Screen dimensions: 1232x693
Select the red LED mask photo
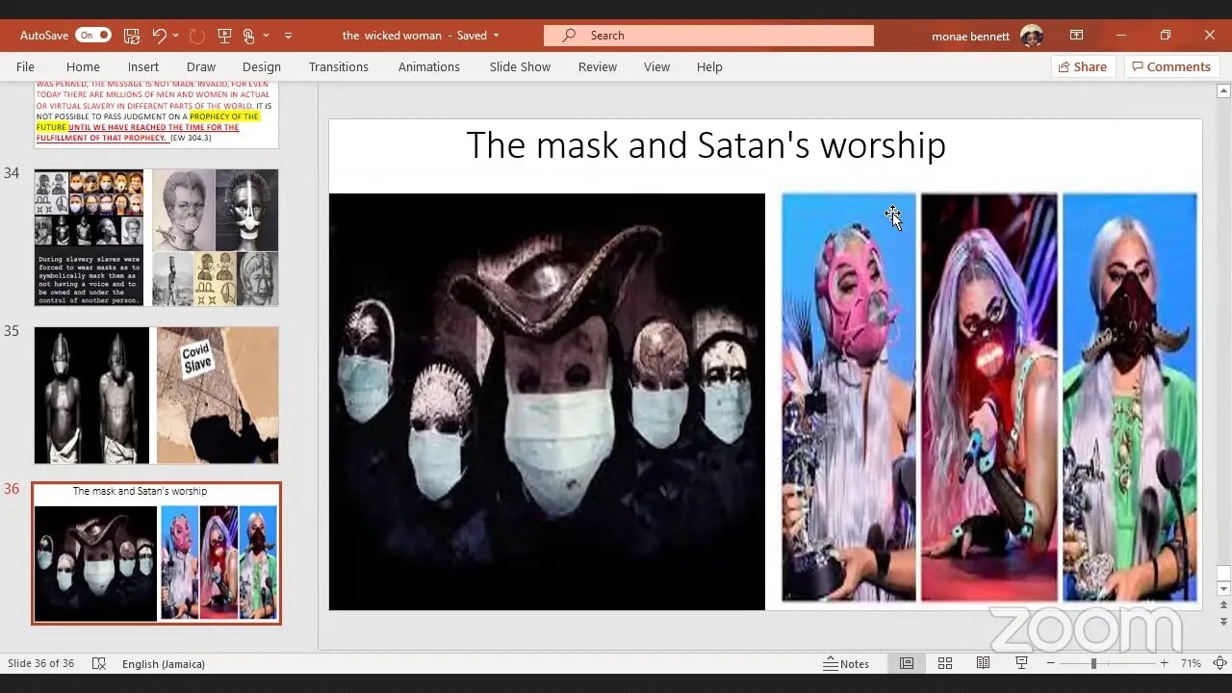pos(989,398)
